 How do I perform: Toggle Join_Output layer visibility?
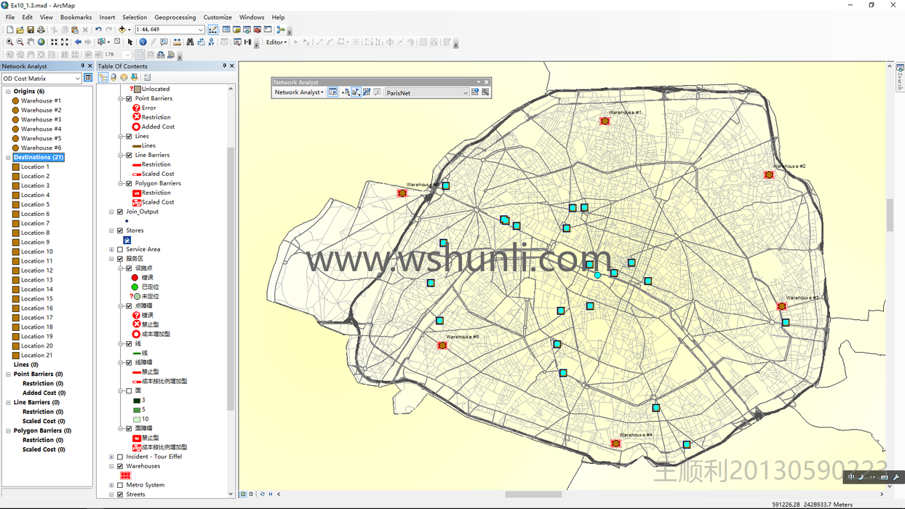120,212
